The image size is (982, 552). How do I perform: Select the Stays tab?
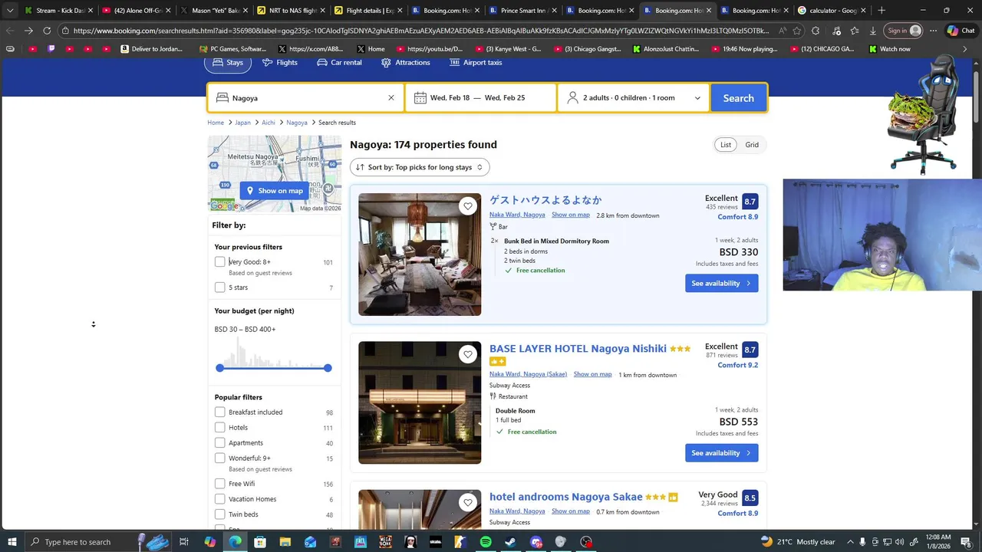tap(228, 63)
